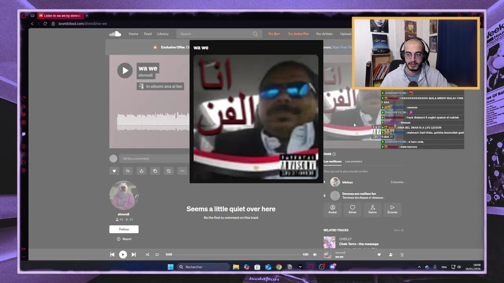
Task: Click the Try Artist Pro link
Action: [x=298, y=34]
